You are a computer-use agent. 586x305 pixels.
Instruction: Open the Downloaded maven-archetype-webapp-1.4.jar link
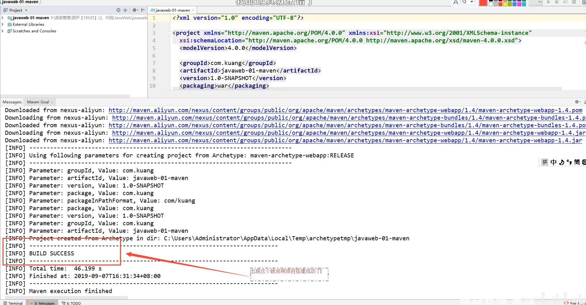[345, 140]
